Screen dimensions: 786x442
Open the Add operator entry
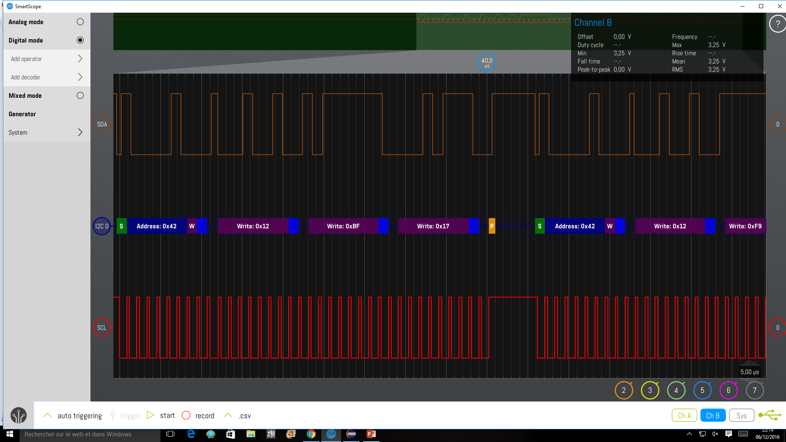coord(47,59)
